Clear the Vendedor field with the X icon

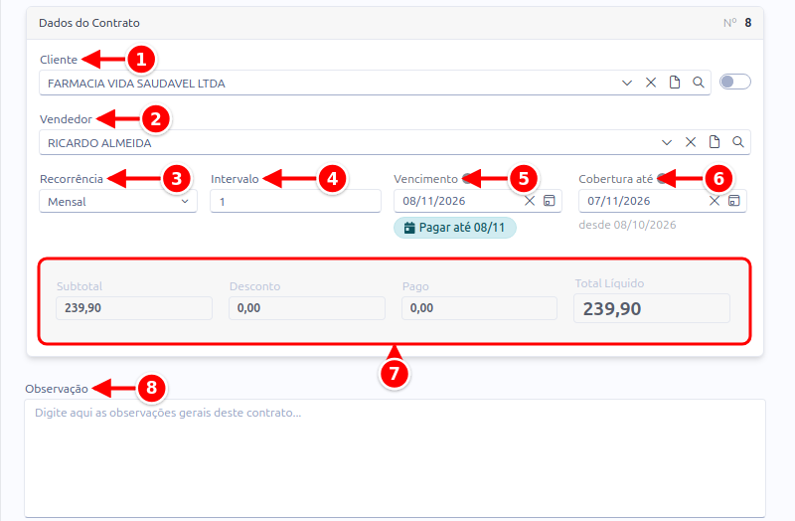click(x=691, y=142)
